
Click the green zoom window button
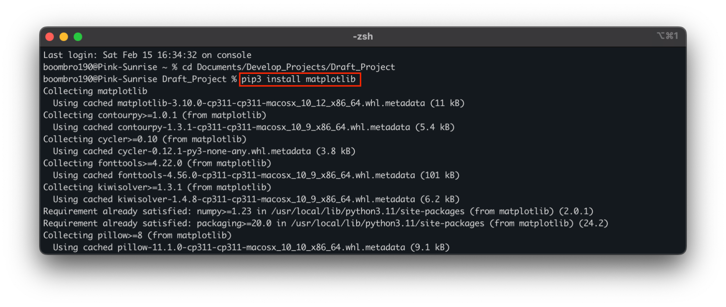(78, 37)
